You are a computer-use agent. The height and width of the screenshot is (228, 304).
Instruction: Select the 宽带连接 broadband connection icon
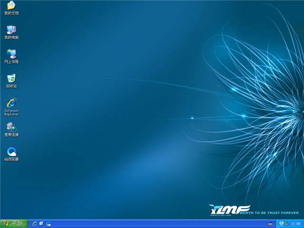(11, 127)
